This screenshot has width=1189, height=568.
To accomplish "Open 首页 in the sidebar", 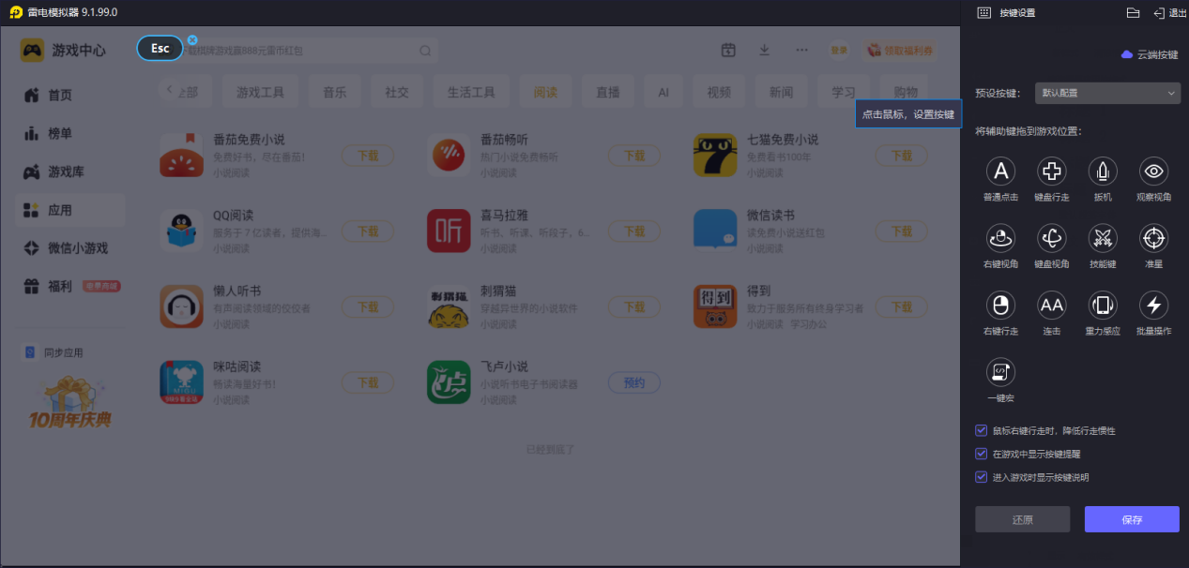I will point(70,96).
